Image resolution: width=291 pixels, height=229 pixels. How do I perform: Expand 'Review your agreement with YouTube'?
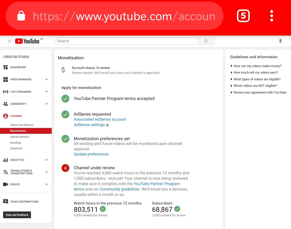pos(258,92)
